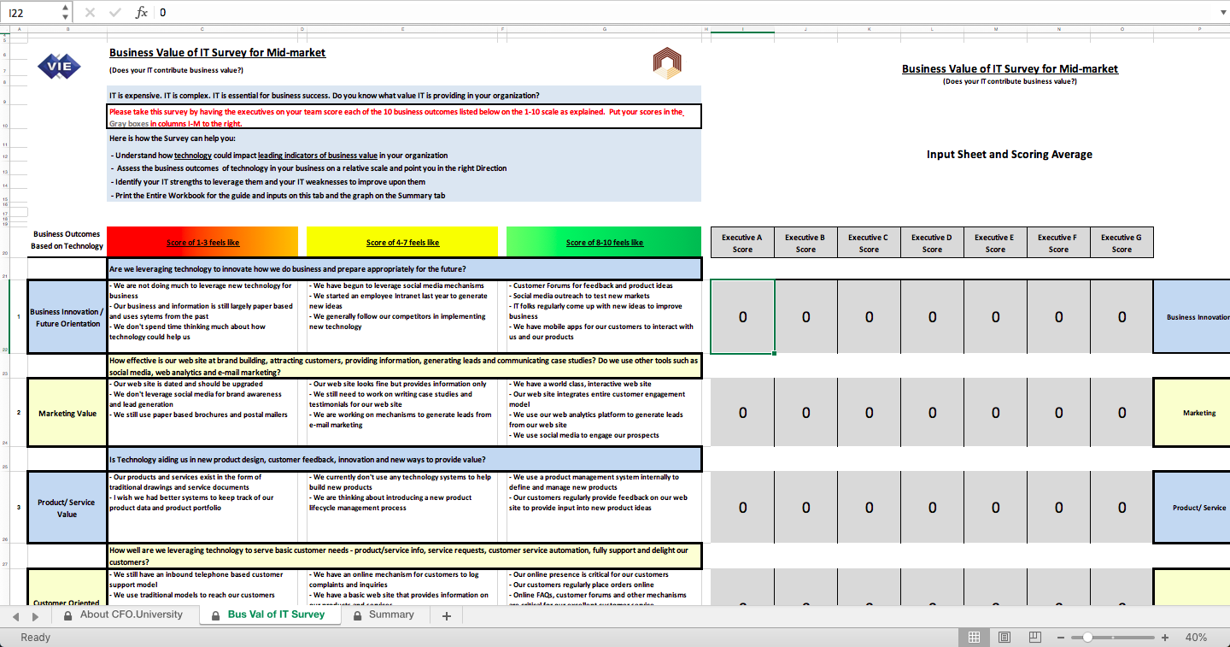This screenshot has width=1230, height=647.
Task: Click the zoom slider handle
Action: tap(1087, 638)
